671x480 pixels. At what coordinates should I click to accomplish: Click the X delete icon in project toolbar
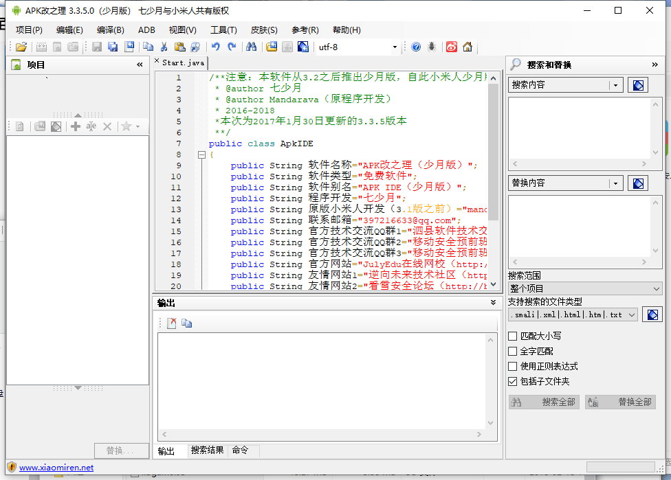pos(107,126)
